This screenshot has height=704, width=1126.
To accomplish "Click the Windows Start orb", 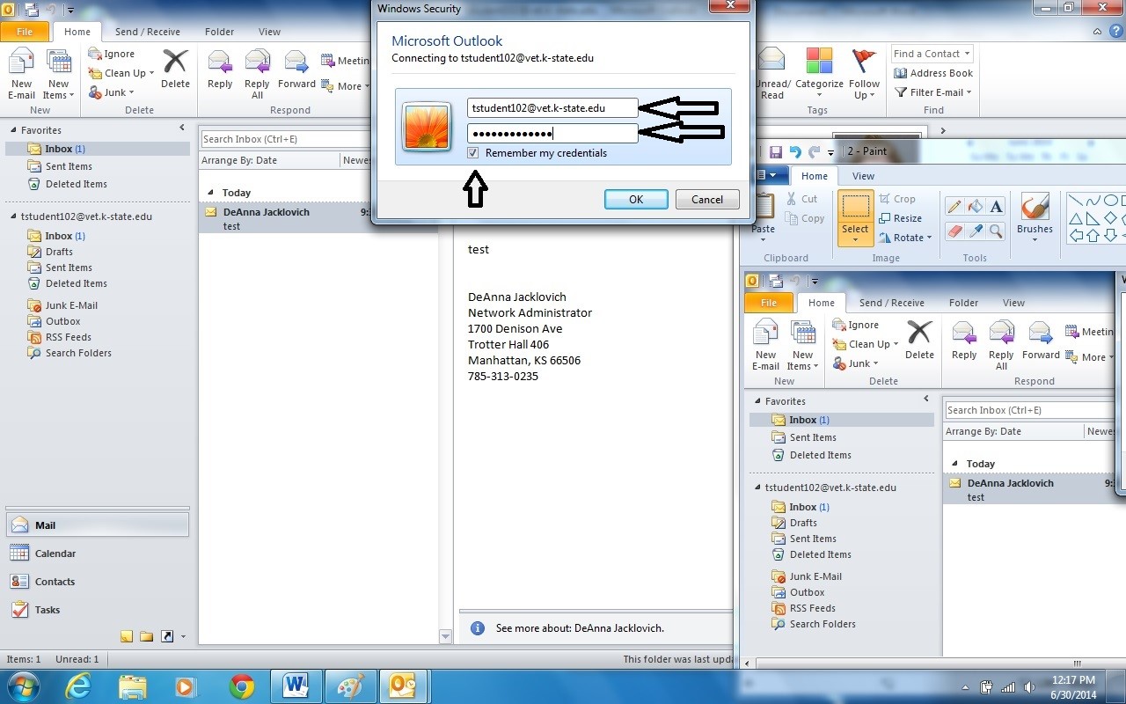I will (x=25, y=686).
